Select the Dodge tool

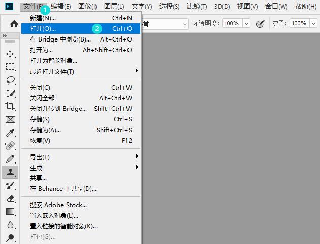pos(10,238)
